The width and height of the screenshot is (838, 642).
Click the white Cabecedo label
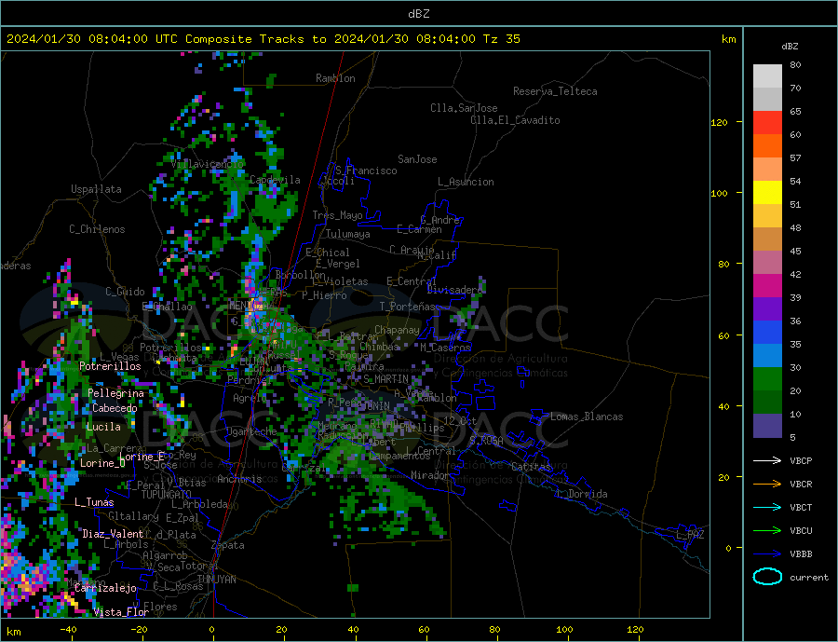click(115, 408)
